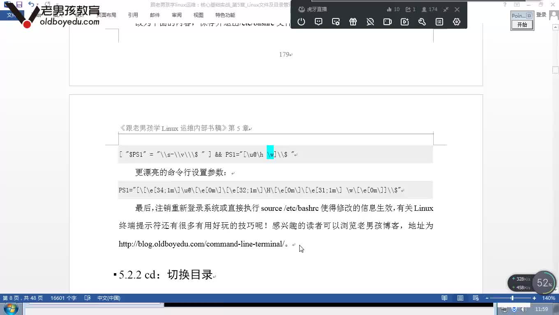Click the Save icon in Word
Viewport: 559px width, 315px height.
(19, 5)
